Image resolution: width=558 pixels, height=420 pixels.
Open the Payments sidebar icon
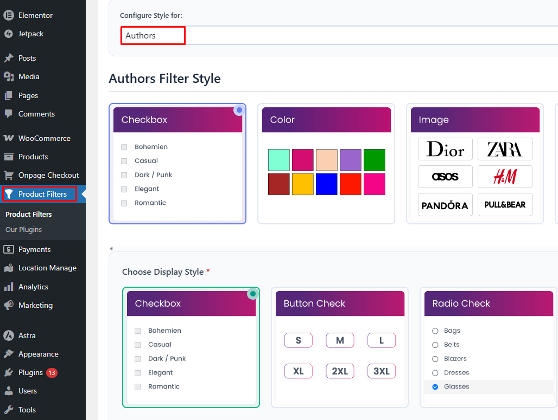(x=9, y=249)
